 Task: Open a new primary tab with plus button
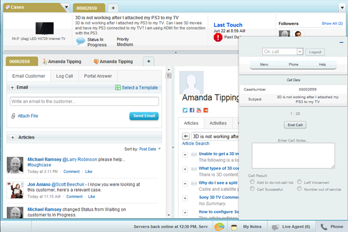pyautogui.click(x=113, y=8)
